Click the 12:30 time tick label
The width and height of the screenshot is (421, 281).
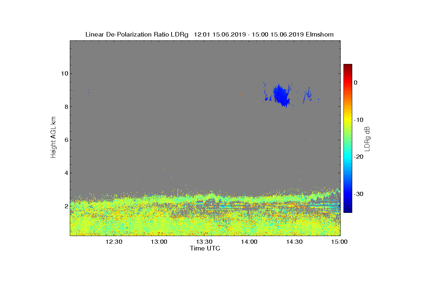(114, 242)
